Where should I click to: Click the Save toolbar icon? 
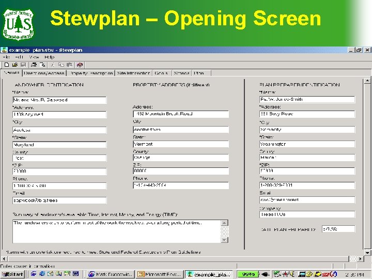23,65
